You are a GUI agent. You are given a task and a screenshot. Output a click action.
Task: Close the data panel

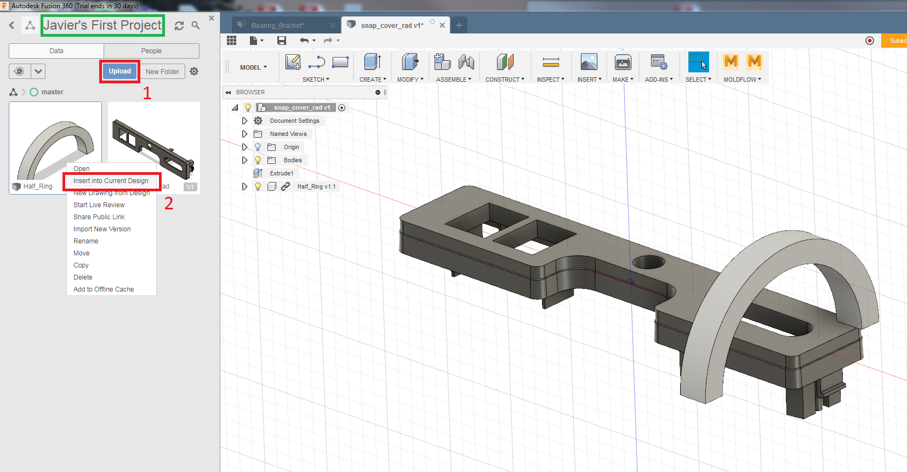tap(212, 18)
